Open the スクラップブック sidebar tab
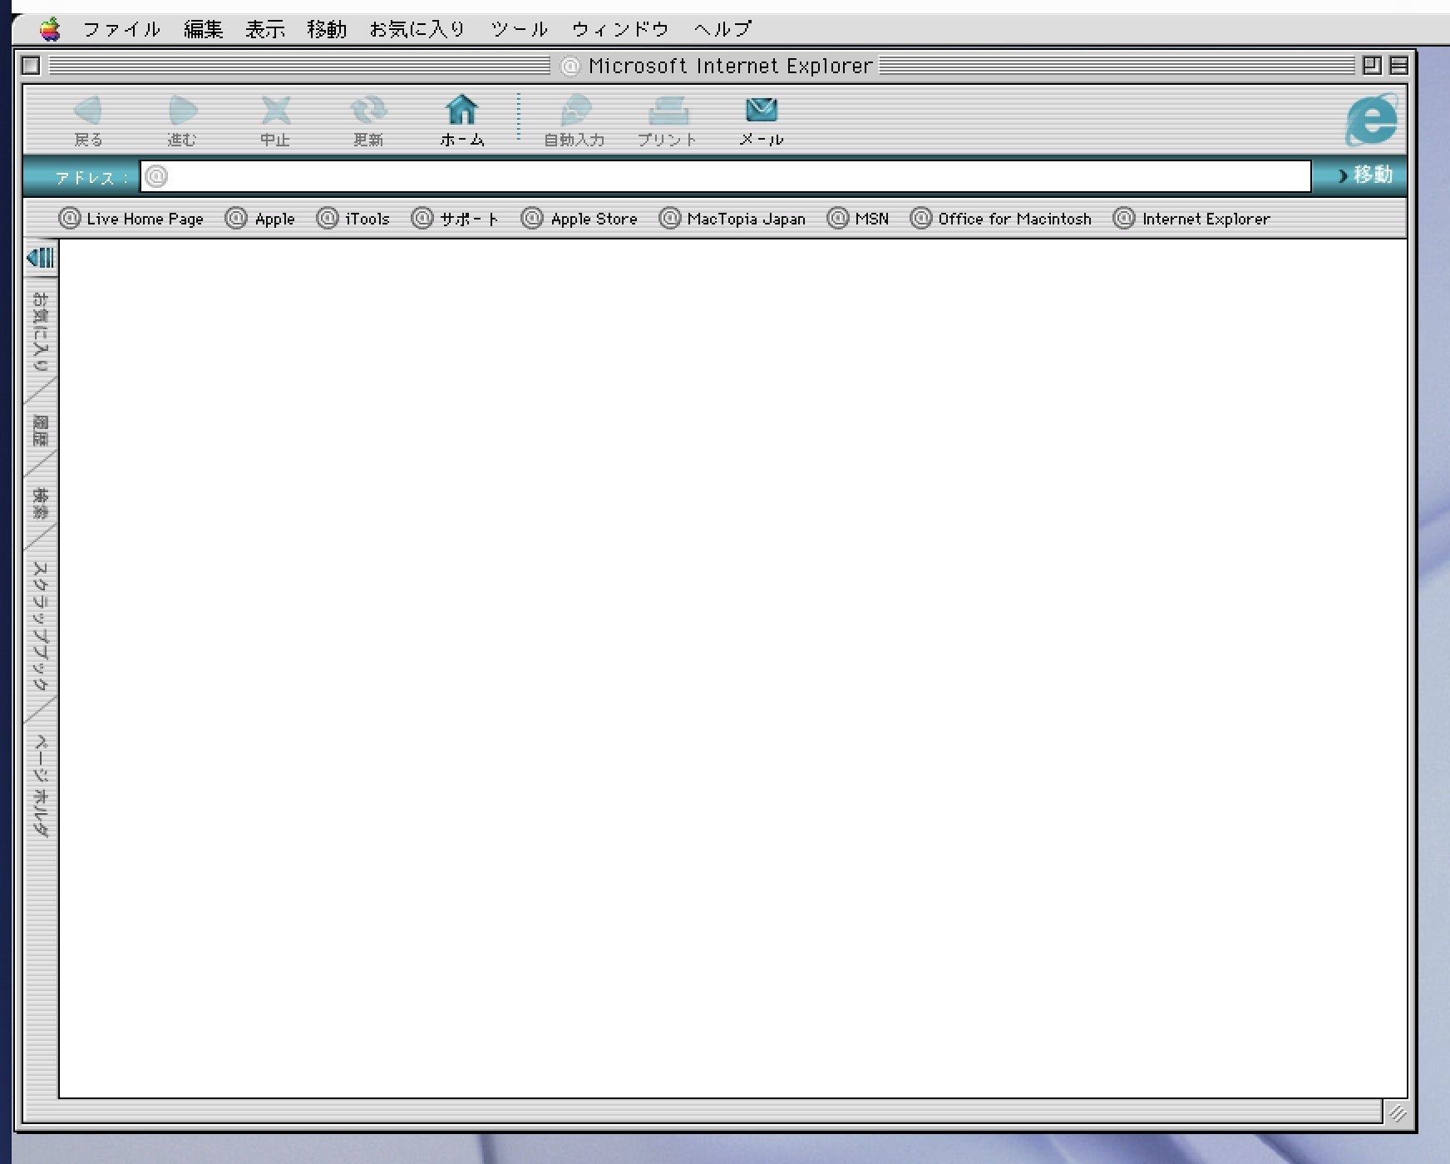Image resolution: width=1450 pixels, height=1164 pixels. coord(41,626)
